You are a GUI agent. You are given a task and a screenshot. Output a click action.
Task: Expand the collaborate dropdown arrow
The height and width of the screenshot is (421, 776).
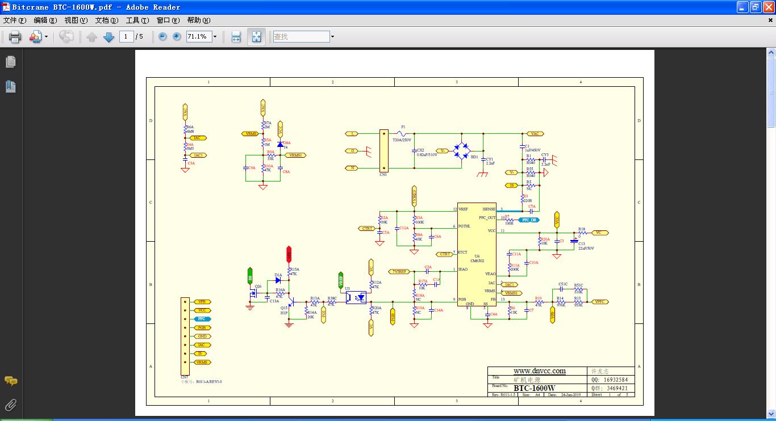coord(47,37)
